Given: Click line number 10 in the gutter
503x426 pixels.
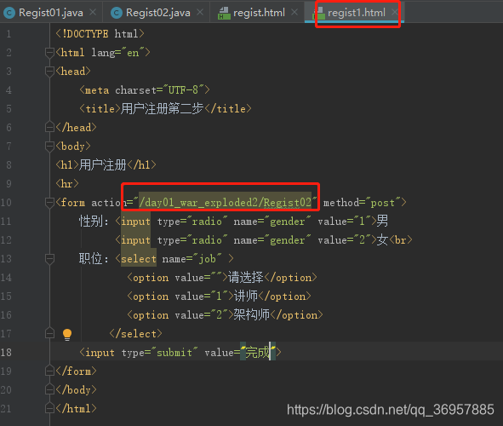Looking at the screenshot, I should coord(6,203).
